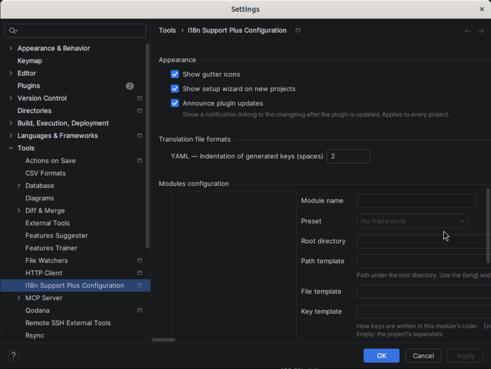Open Features Trainer settings
The height and width of the screenshot is (369, 491).
click(x=51, y=248)
